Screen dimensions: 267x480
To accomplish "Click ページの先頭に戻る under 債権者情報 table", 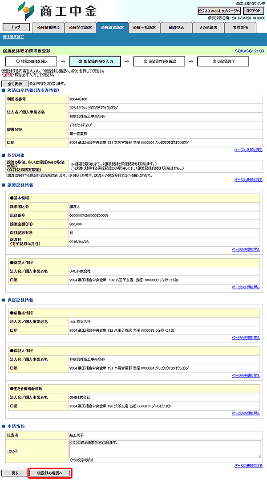I will coord(246,338).
